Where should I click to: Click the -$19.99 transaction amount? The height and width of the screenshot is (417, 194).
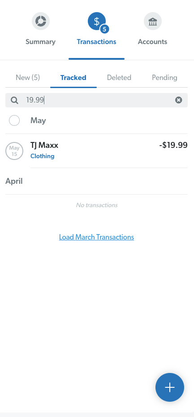[173, 145]
